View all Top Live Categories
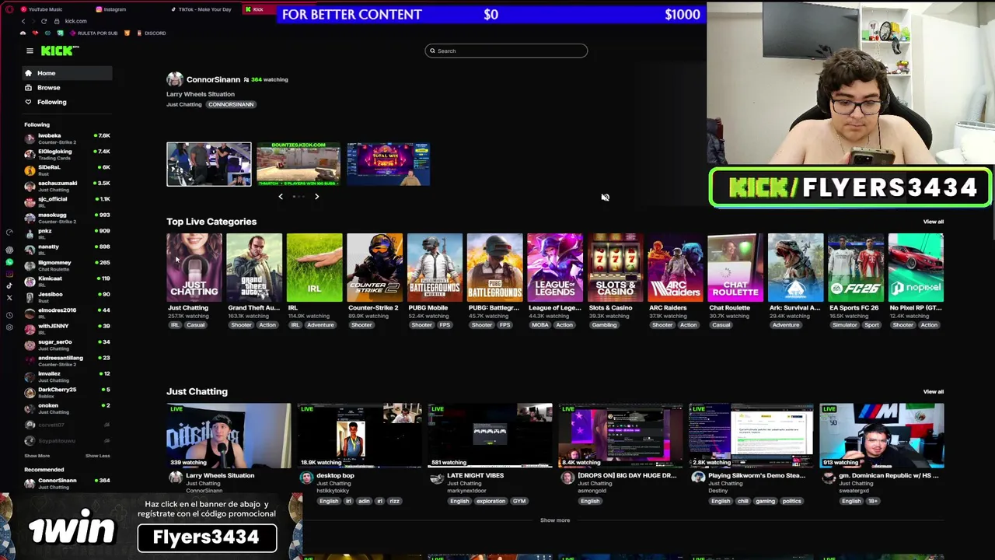 click(934, 222)
